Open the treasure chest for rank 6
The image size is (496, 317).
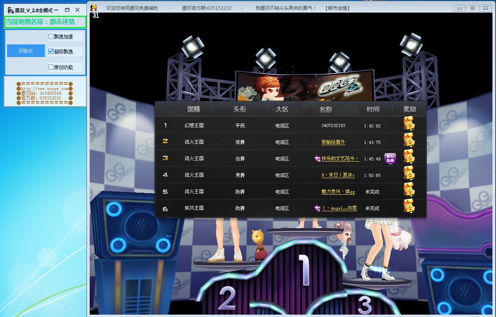[x=409, y=206]
